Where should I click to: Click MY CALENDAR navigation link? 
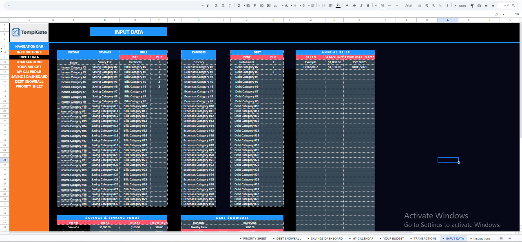pos(29,72)
